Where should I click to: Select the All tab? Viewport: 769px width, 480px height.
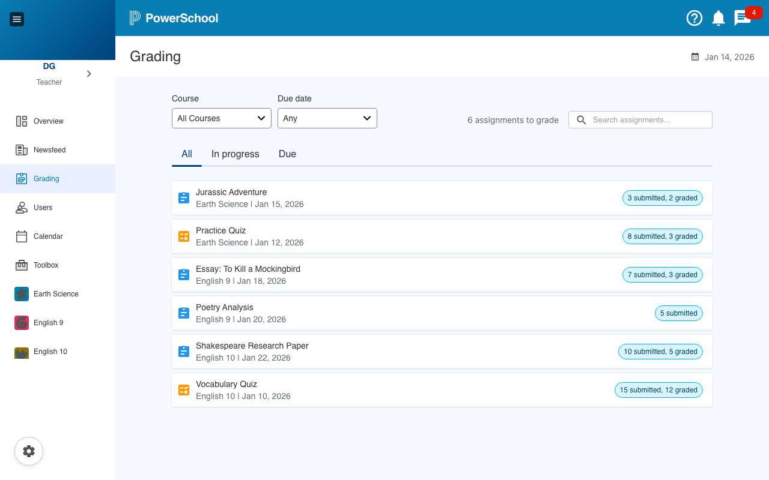point(187,154)
